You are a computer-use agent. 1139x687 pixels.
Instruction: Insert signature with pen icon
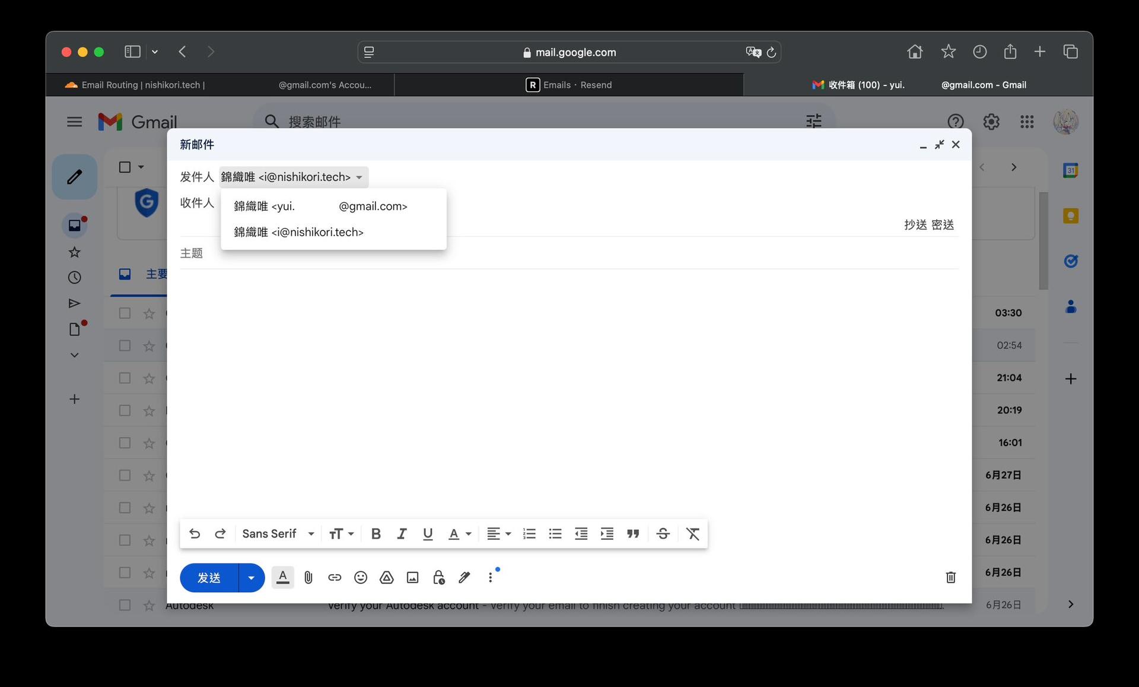click(x=464, y=577)
